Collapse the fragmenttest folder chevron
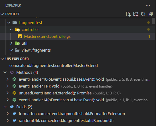The width and height of the screenshot is (156, 126). 9,23
